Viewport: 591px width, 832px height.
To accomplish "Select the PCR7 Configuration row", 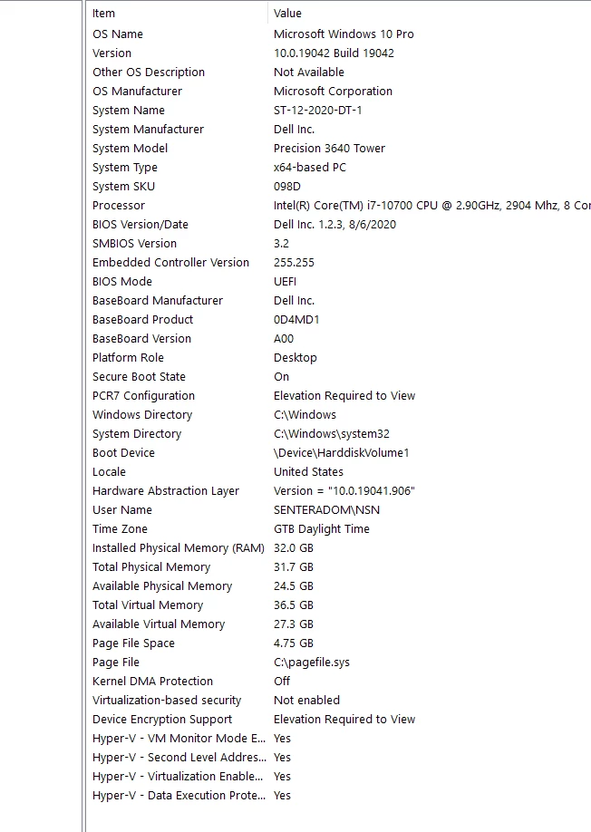I will (143, 396).
